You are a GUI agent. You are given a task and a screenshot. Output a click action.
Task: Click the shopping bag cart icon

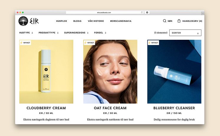coord(179,21)
